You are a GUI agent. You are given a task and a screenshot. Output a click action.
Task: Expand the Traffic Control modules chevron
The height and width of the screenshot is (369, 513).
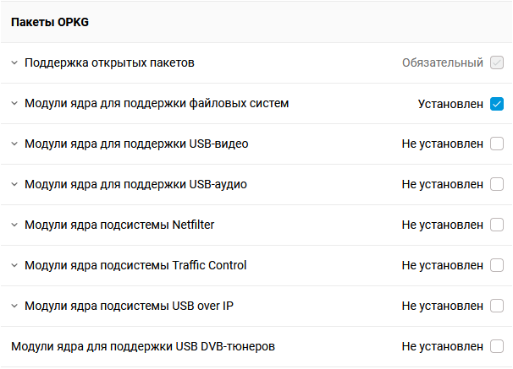tap(14, 265)
